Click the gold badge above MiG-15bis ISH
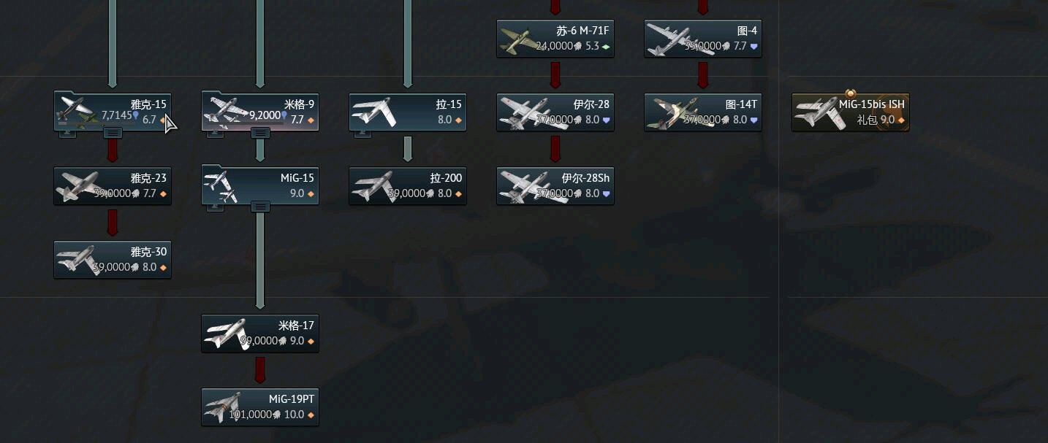Image resolution: width=1048 pixels, height=443 pixels. tap(851, 93)
